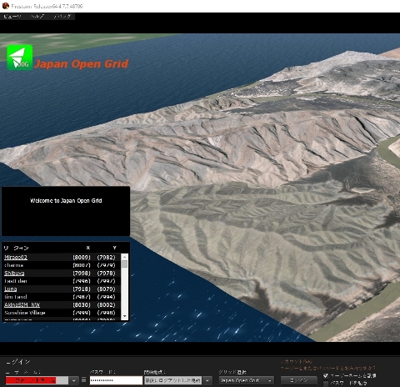
Task: Click the ログイン login button
Action: pyautogui.click(x=299, y=380)
